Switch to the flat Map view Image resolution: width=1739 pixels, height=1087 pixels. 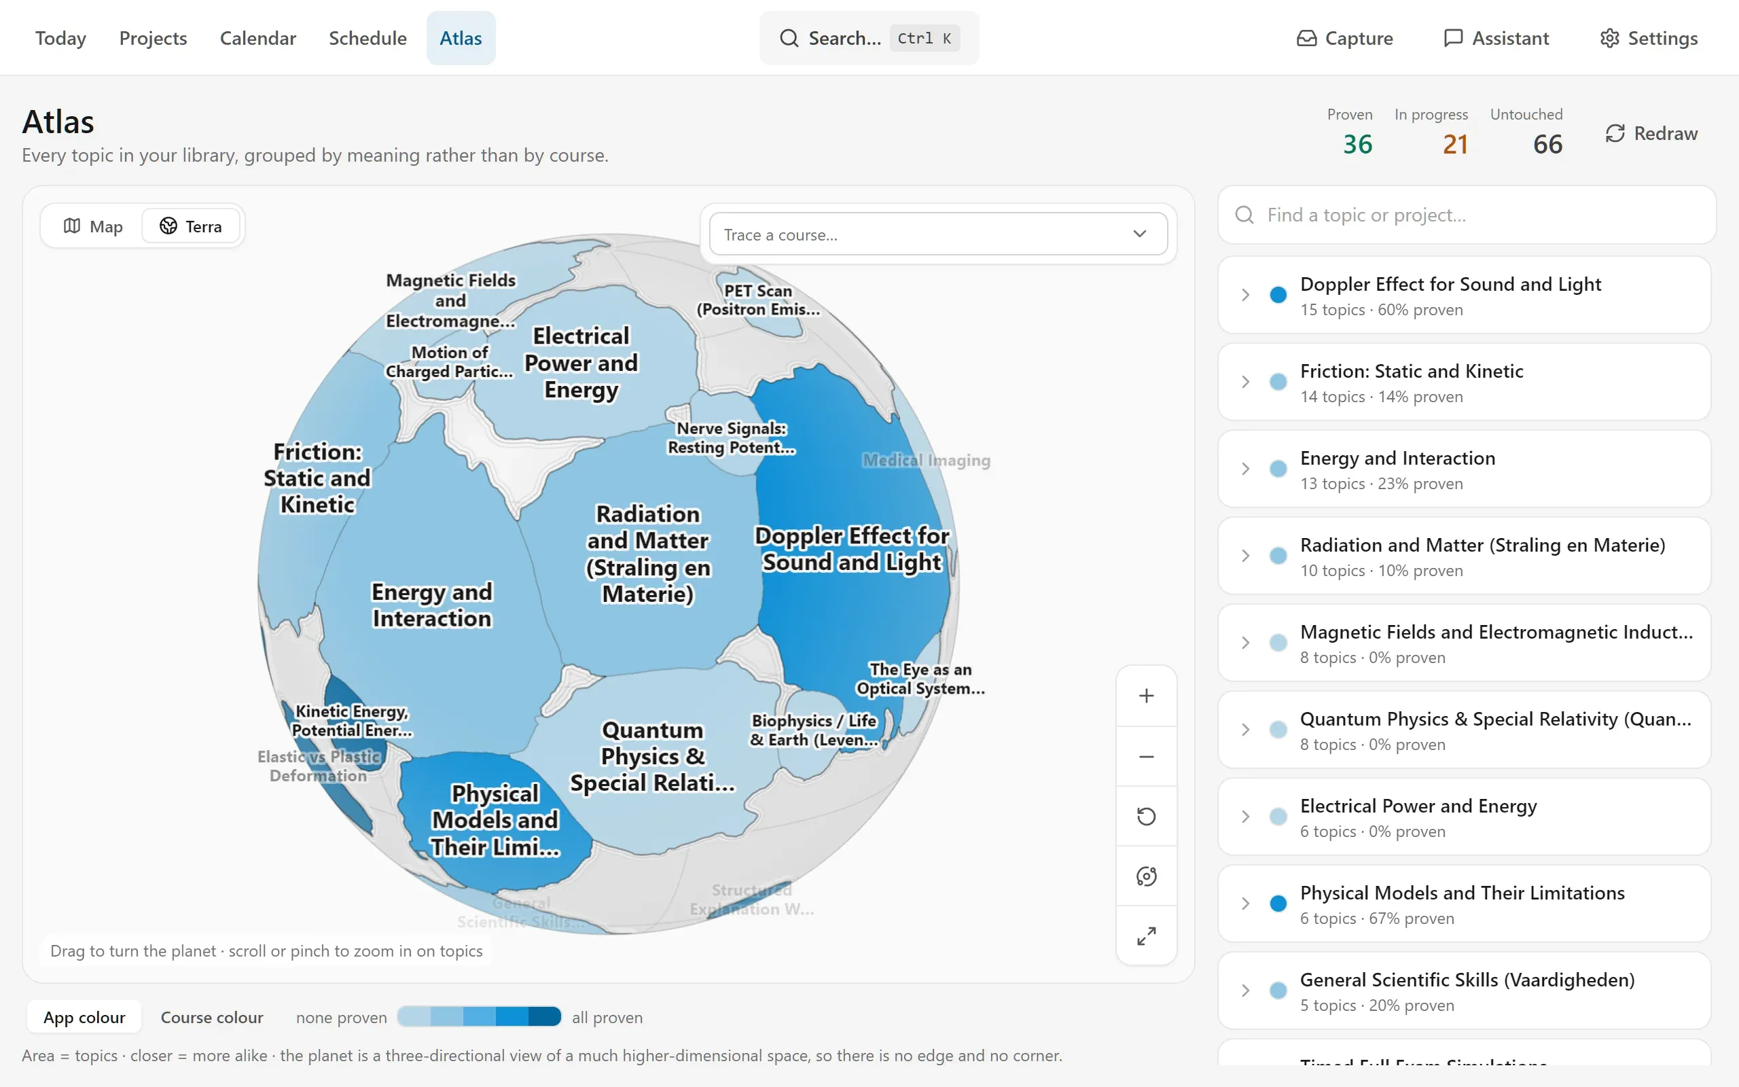coord(94,226)
